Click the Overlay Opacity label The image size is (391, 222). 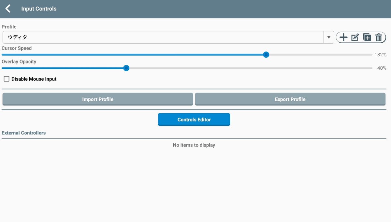19,62
